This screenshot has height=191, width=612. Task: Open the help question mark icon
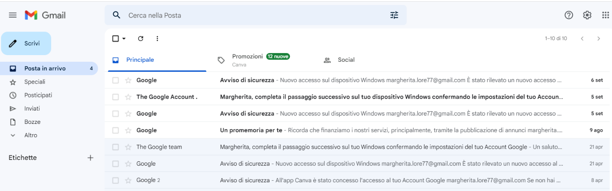pos(569,15)
